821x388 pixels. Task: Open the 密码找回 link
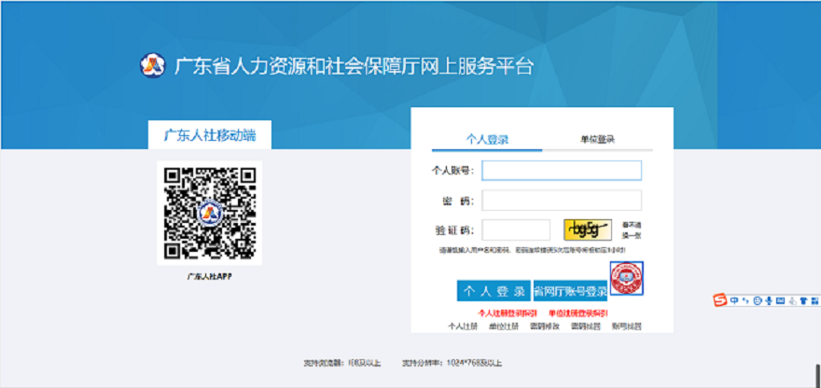coord(586,326)
